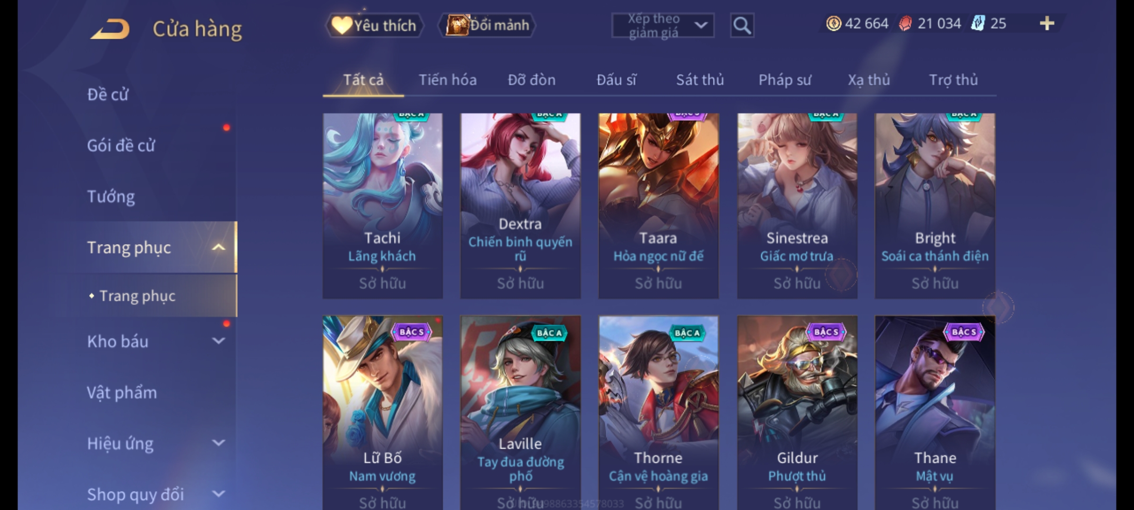Tap the back arrow icon beside Cửa hàng

click(x=110, y=29)
